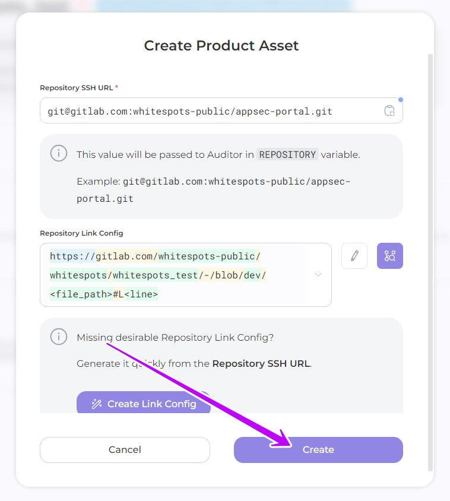Expand Repository Link Config dropdown chevron
The height and width of the screenshot is (501, 450).
pos(318,275)
